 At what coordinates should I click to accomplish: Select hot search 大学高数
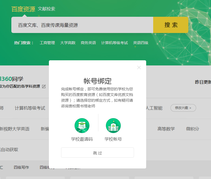coord(68,43)
